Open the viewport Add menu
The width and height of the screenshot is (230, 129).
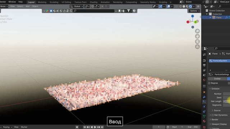pyautogui.click(x=28, y=6)
